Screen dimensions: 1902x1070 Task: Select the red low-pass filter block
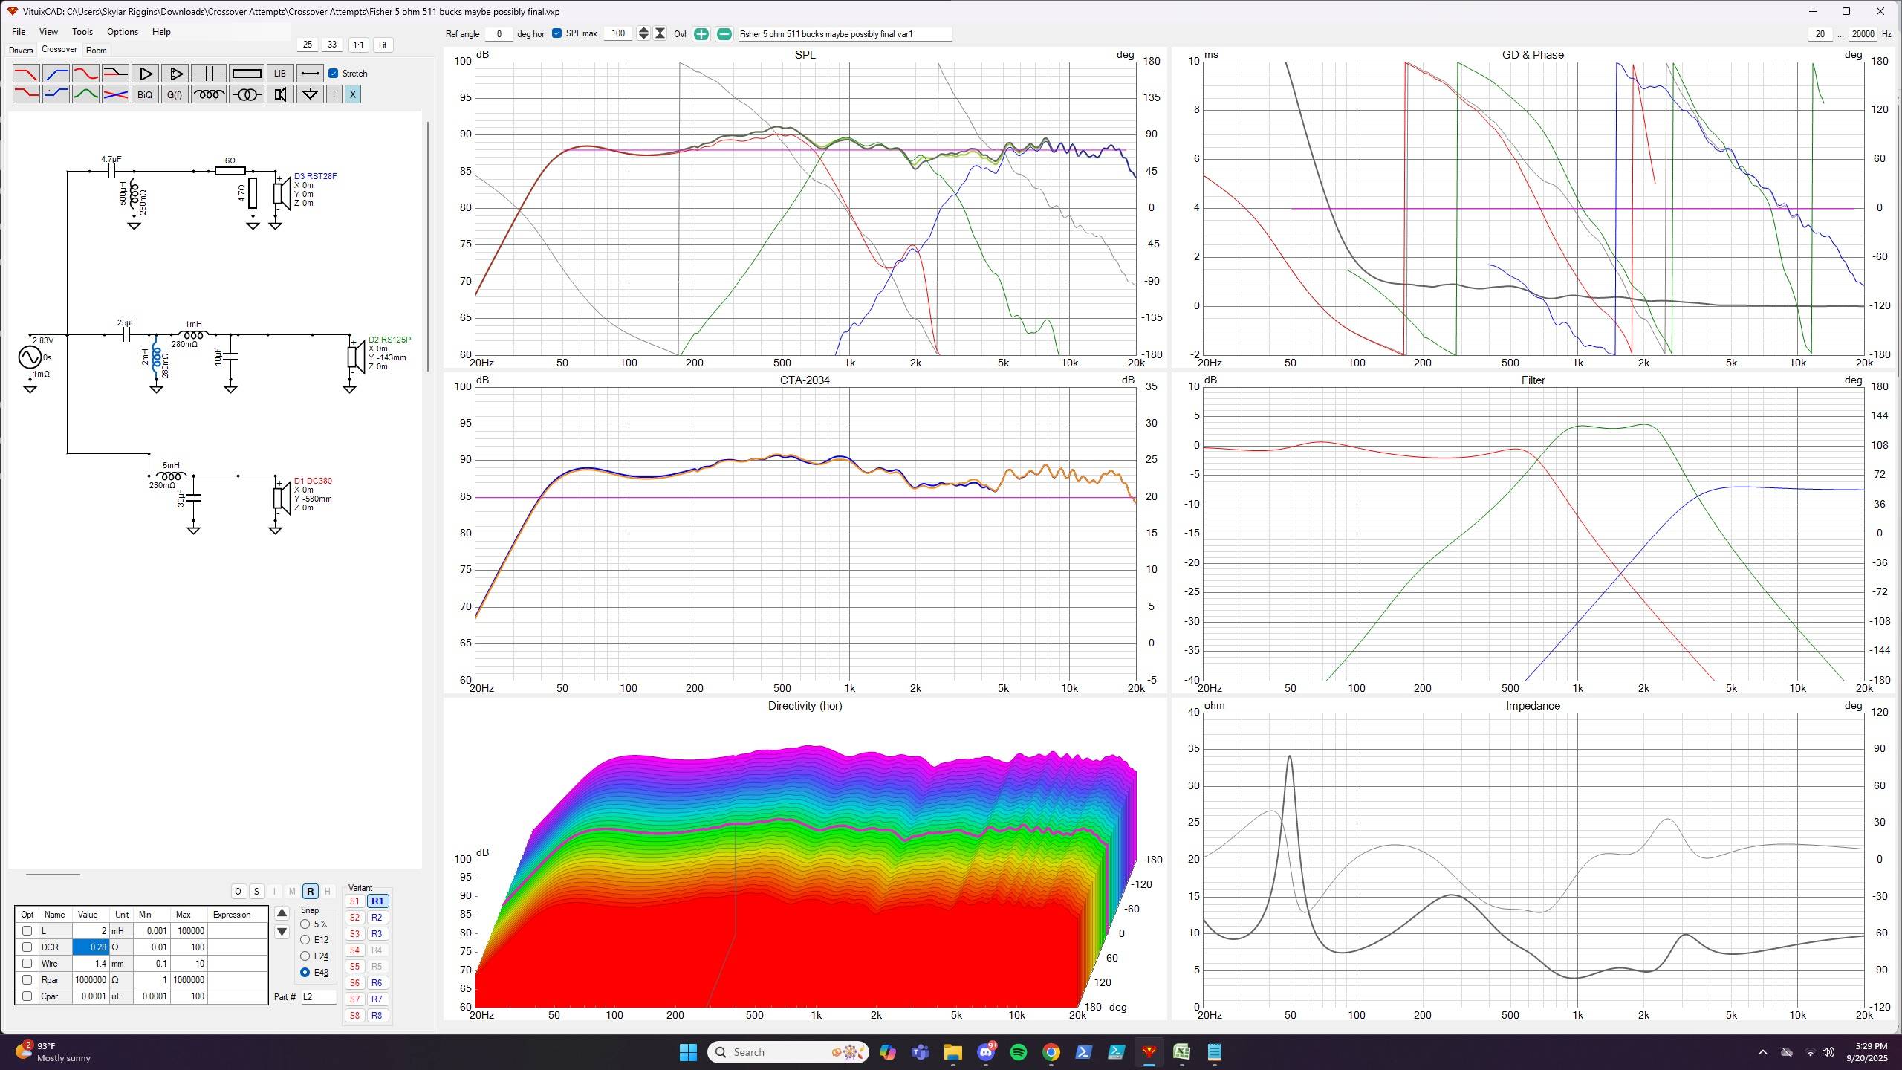pyautogui.click(x=26, y=74)
